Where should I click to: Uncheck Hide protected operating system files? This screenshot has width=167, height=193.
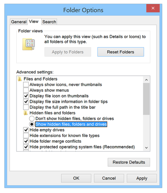(x=26, y=147)
